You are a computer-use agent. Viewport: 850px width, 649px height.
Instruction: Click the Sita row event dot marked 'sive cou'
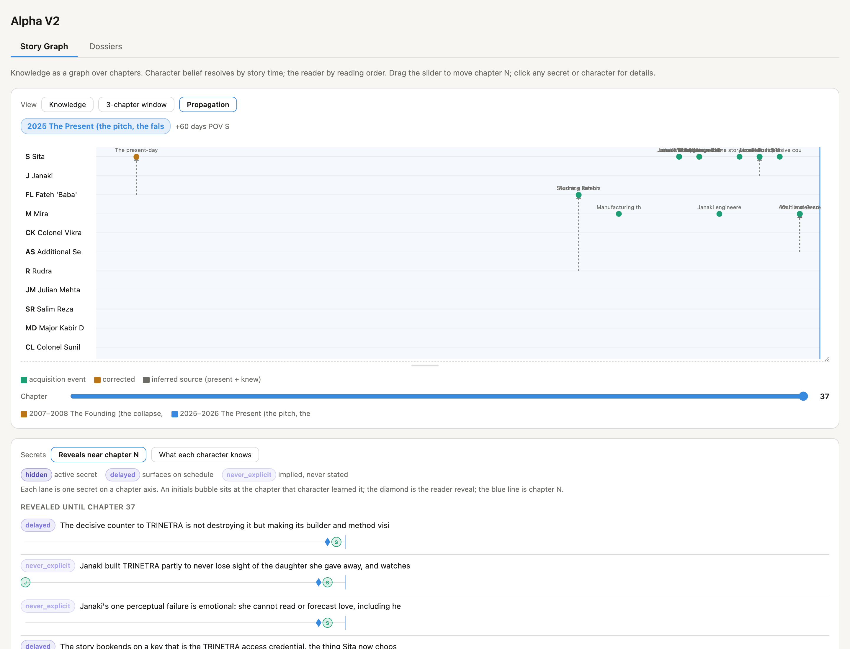(x=780, y=157)
